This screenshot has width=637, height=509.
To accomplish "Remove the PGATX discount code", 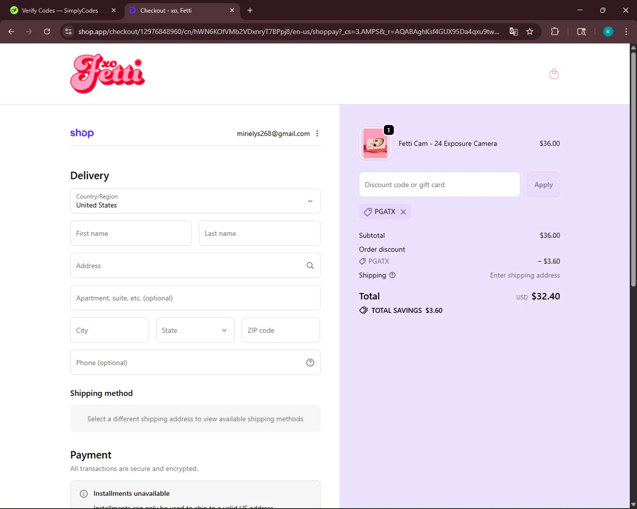I will 403,212.
